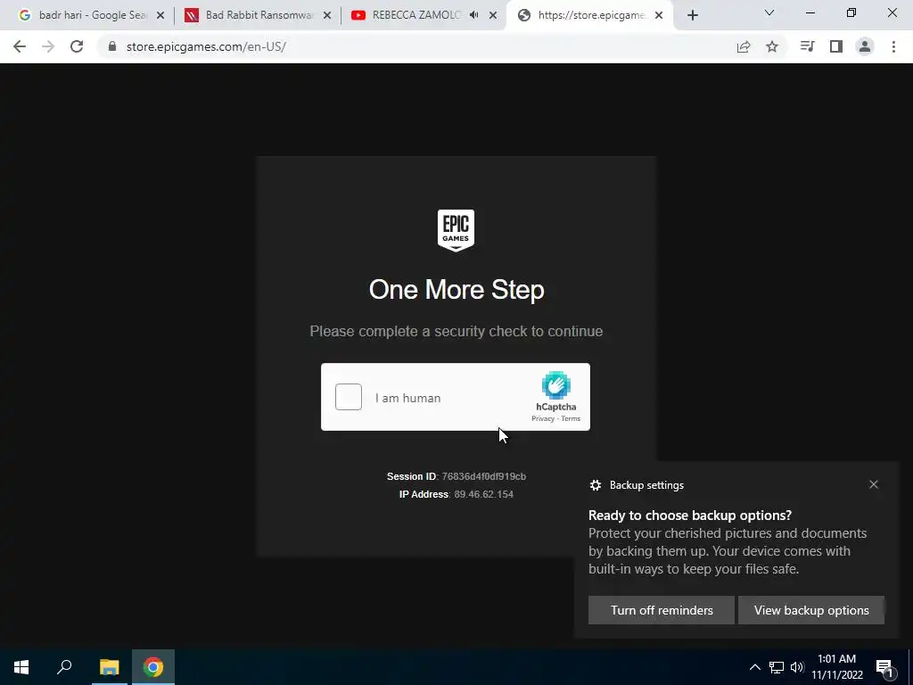Reload the Epic Games store page

click(x=77, y=46)
